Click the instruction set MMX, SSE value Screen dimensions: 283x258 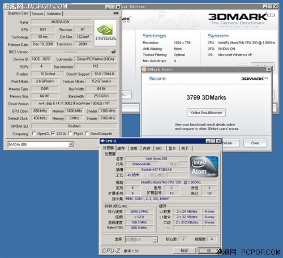171,199
